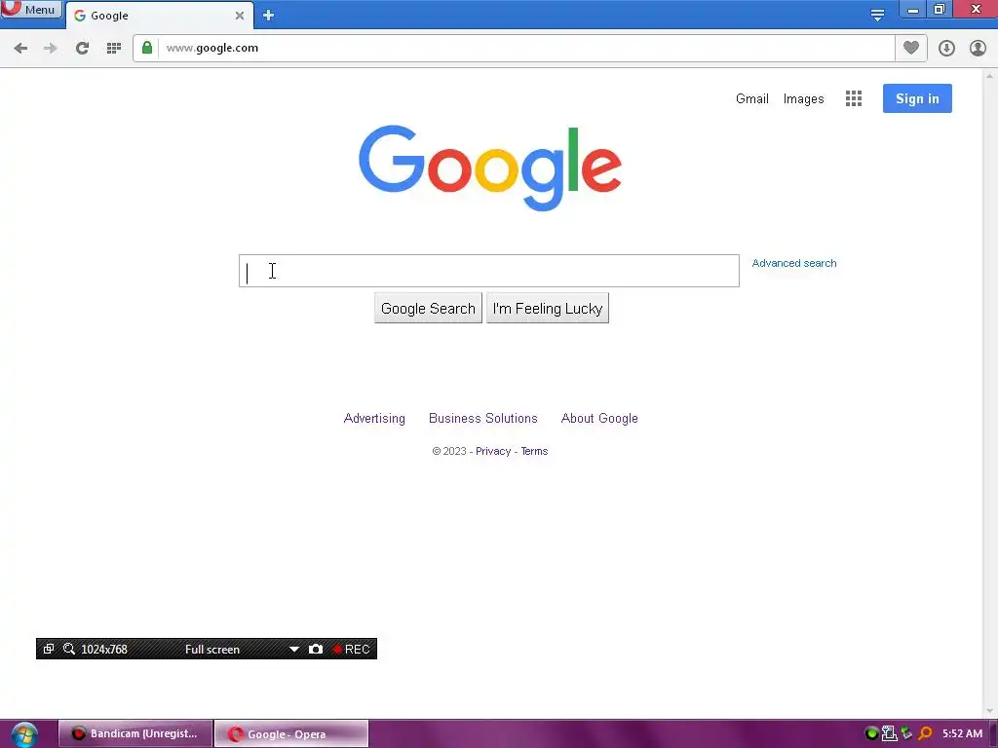This screenshot has width=998, height=748.
Task: Go back with the back arrow
Action: click(x=20, y=49)
